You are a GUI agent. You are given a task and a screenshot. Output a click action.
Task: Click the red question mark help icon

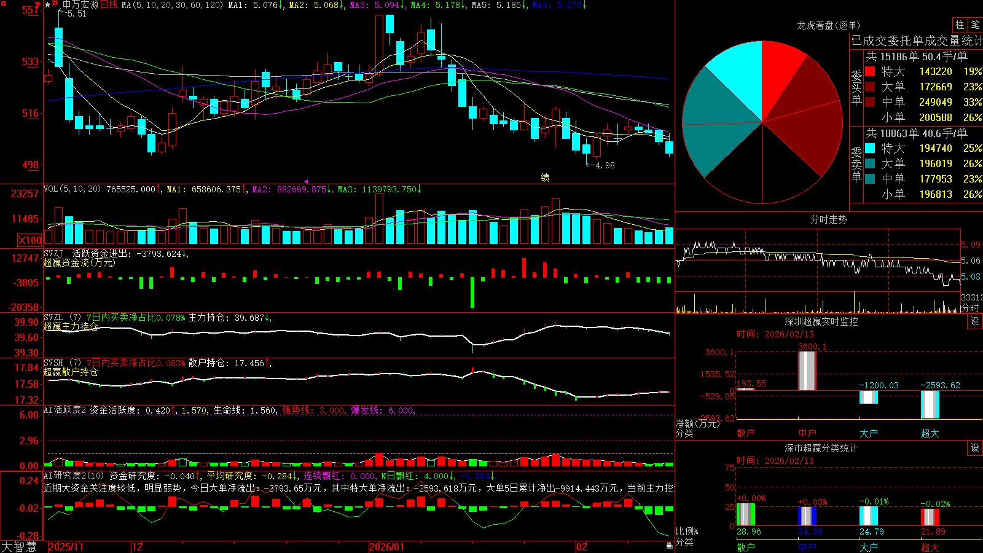[38, 5]
